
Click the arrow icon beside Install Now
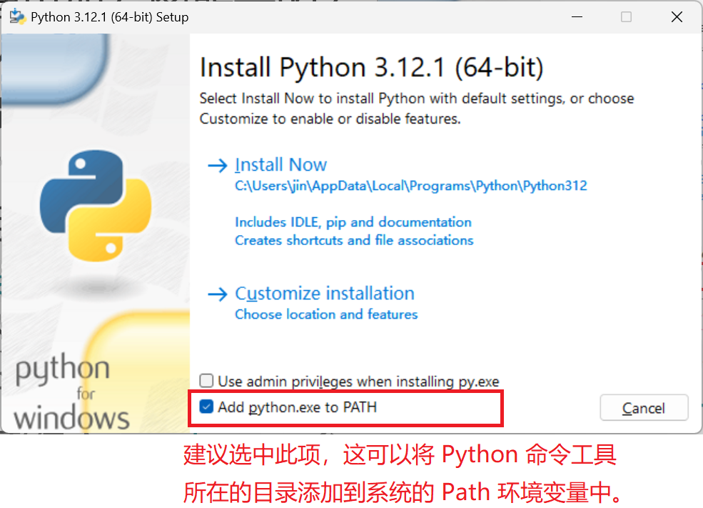coord(216,166)
